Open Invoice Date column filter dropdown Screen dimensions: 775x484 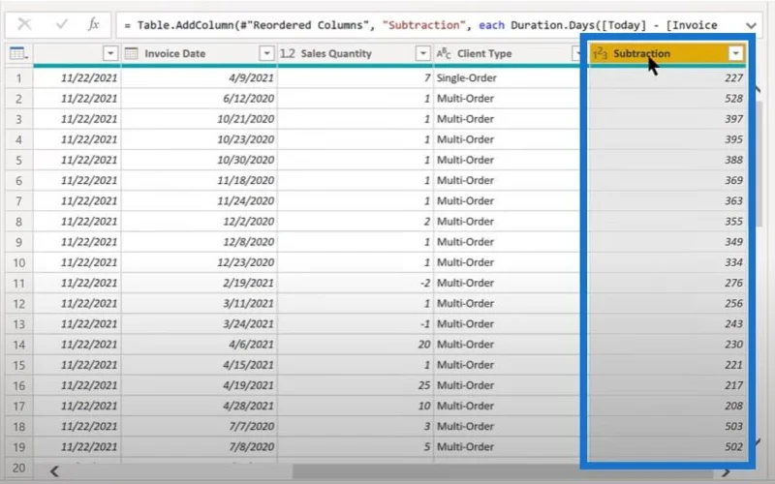click(266, 53)
